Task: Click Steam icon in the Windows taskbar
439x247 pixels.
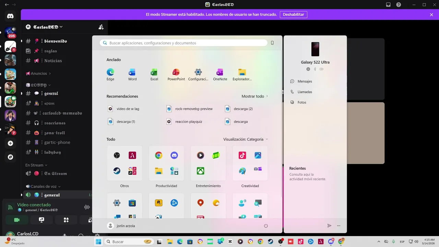Action: (x=271, y=242)
